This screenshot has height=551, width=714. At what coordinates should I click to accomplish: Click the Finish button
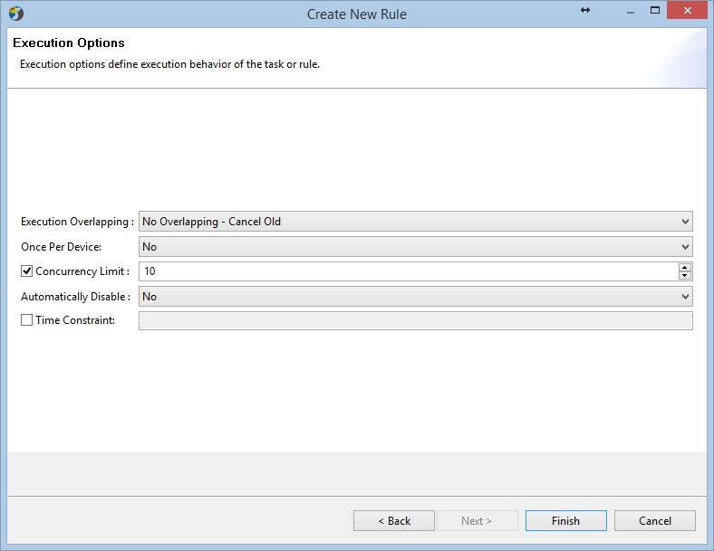pos(565,520)
